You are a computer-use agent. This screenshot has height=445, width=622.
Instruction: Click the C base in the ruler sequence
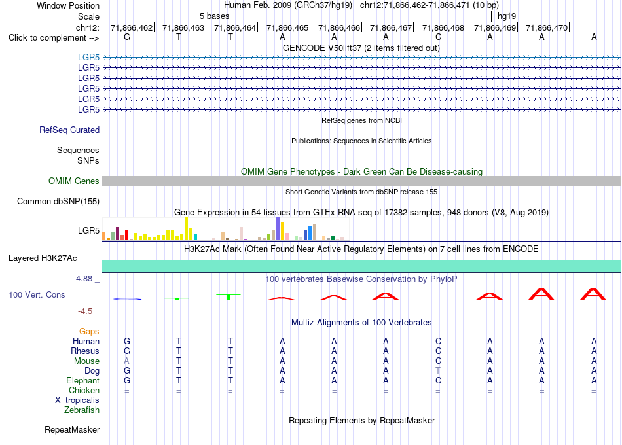[438, 37]
